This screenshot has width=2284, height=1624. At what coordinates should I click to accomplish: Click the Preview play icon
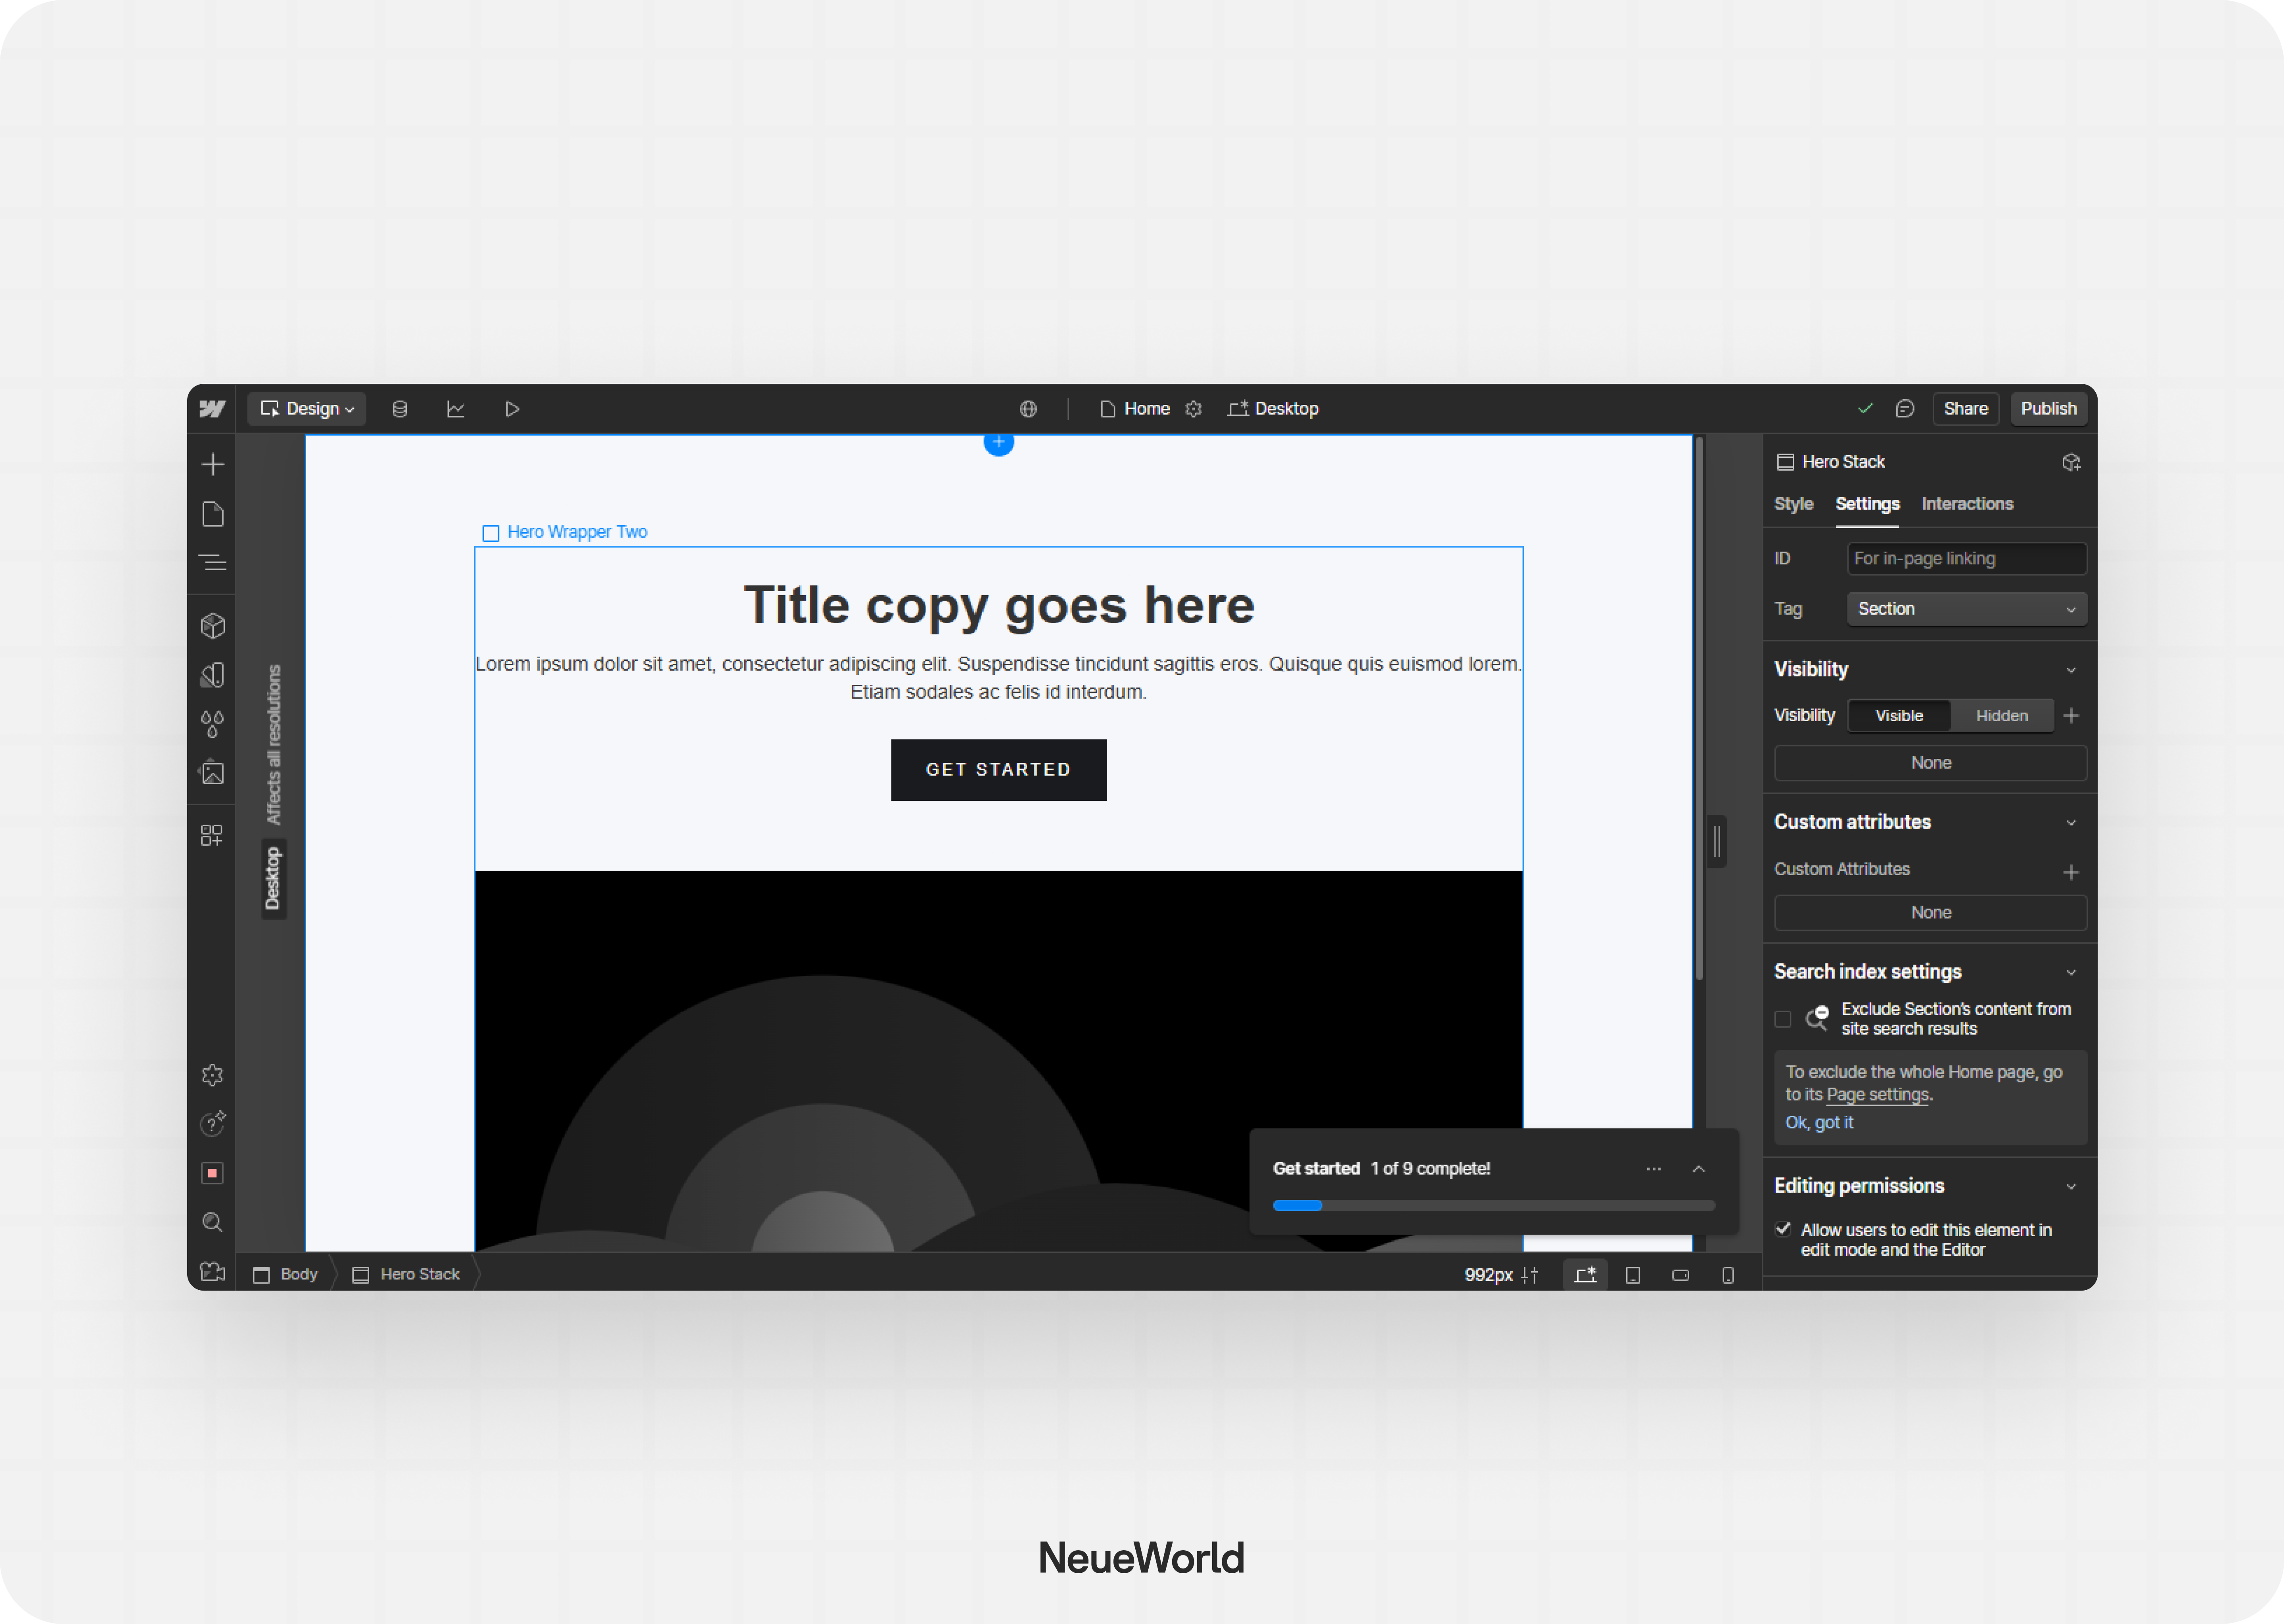coord(512,409)
